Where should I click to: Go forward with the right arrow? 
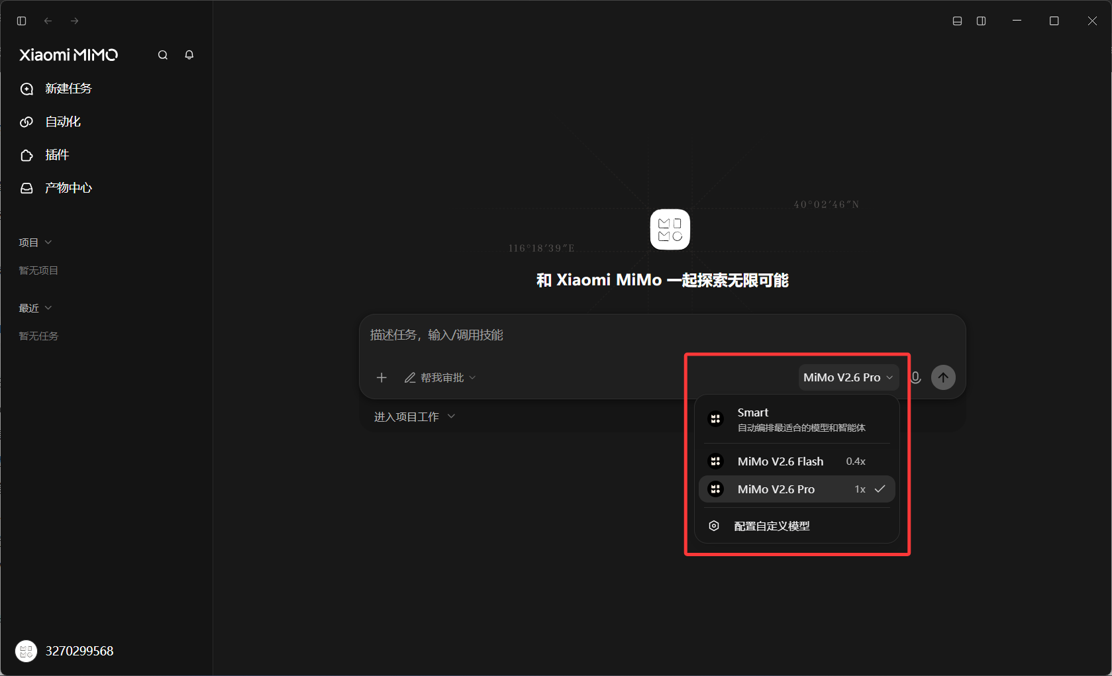tap(75, 21)
